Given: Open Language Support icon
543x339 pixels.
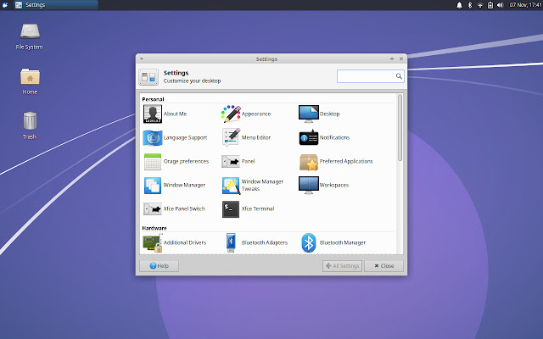Looking at the screenshot, I should pyautogui.click(x=153, y=137).
